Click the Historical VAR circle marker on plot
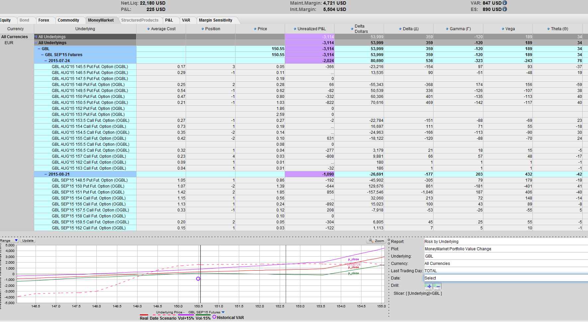This screenshot has height=322, width=588. pos(198,279)
